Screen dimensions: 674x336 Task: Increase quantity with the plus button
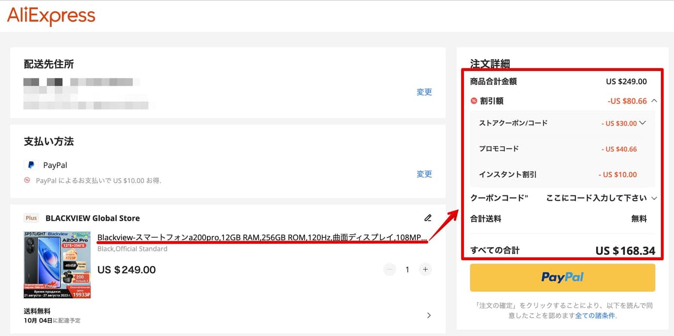point(425,270)
